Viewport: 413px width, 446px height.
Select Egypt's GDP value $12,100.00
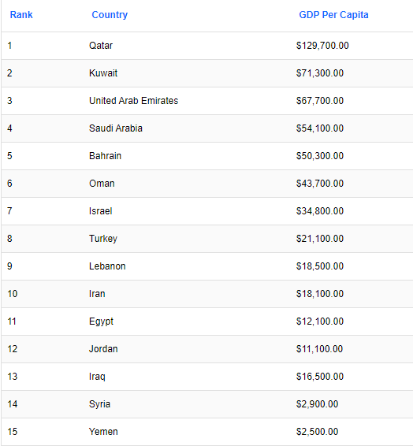pos(320,321)
